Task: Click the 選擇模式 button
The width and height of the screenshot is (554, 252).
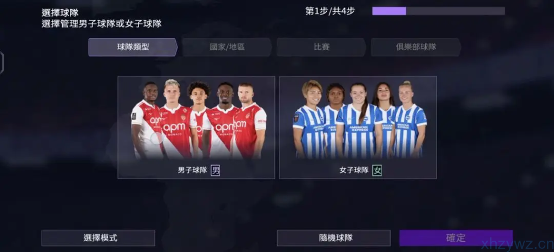Action: click(x=98, y=238)
